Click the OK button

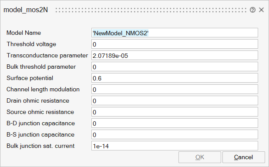click(200, 157)
